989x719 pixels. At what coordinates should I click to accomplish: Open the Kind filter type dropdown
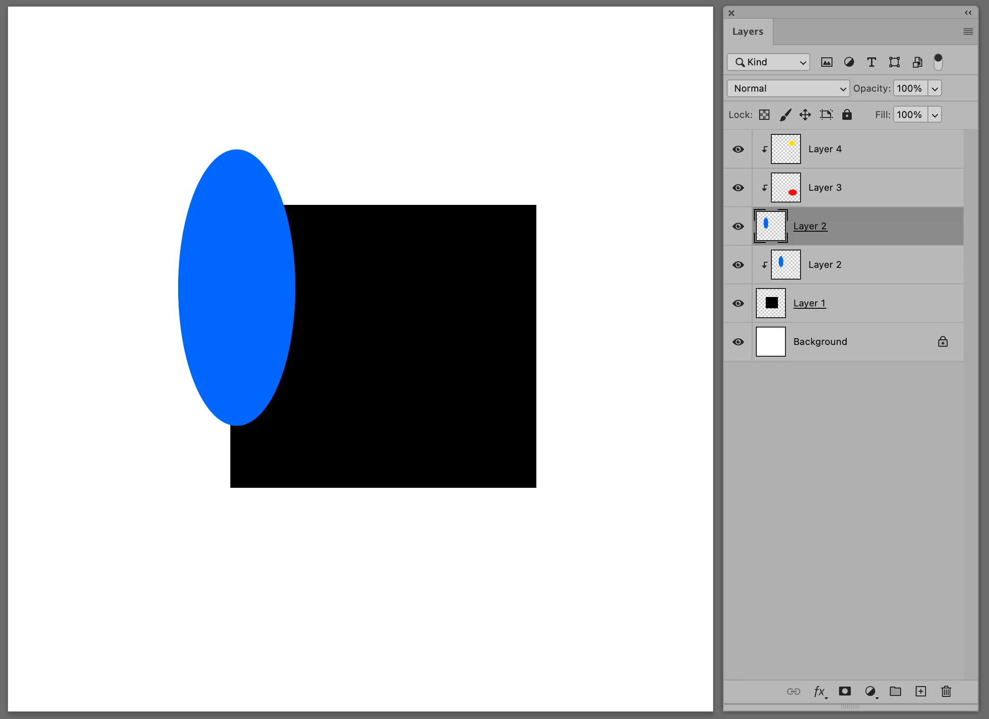tap(768, 62)
